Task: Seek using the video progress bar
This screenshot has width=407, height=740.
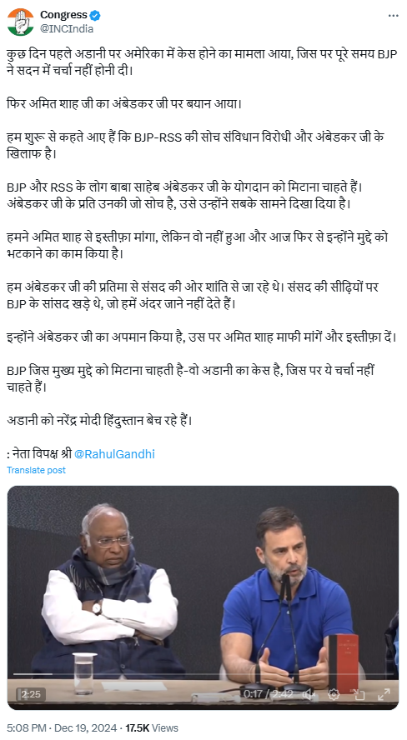Action: [203, 674]
